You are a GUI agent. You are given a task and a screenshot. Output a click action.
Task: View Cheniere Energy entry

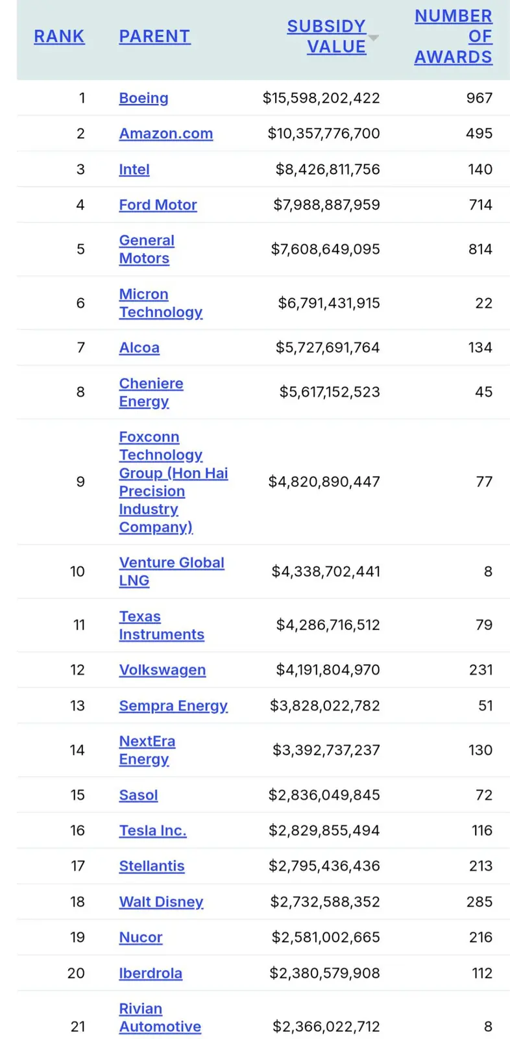[x=151, y=392]
